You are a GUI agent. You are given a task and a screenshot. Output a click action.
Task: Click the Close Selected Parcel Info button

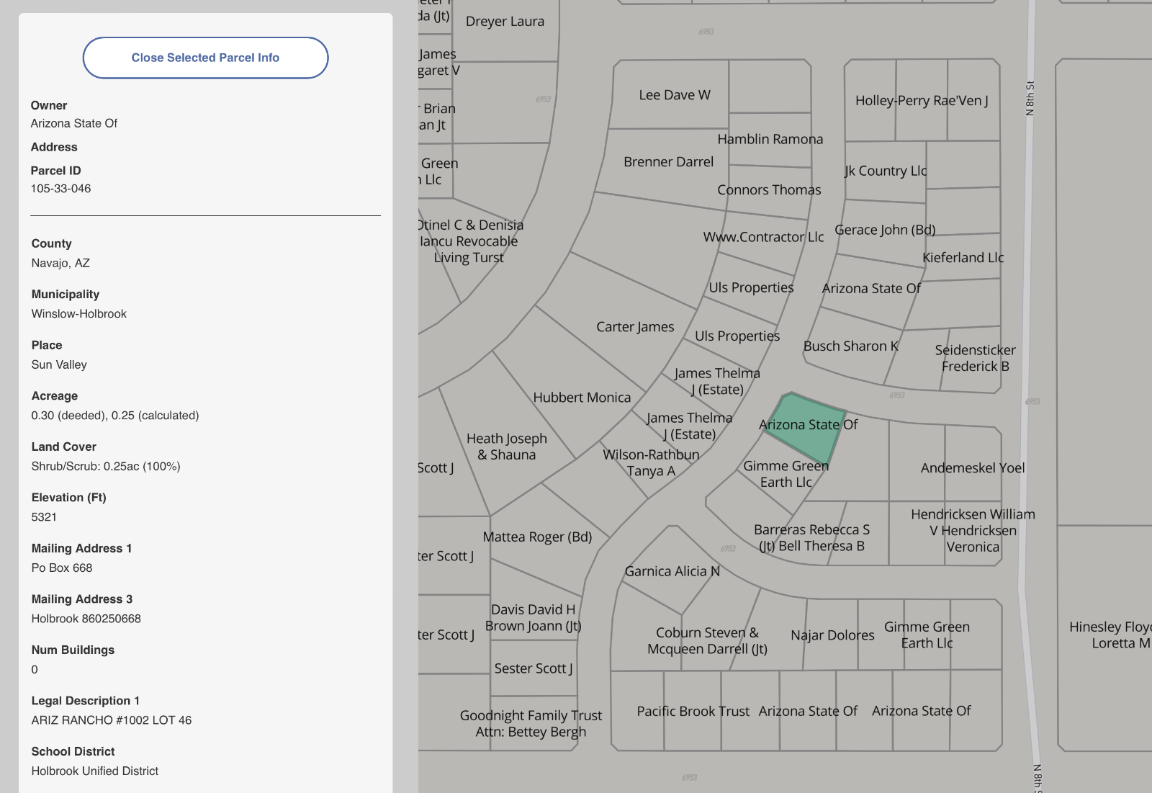[x=205, y=58]
